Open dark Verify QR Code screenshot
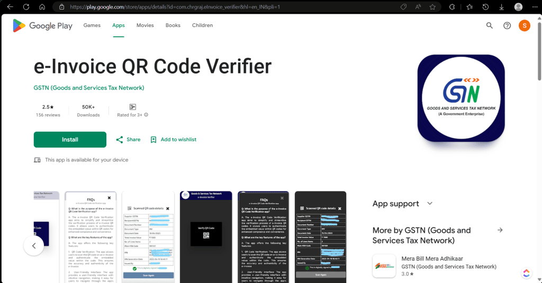 pos(206,237)
